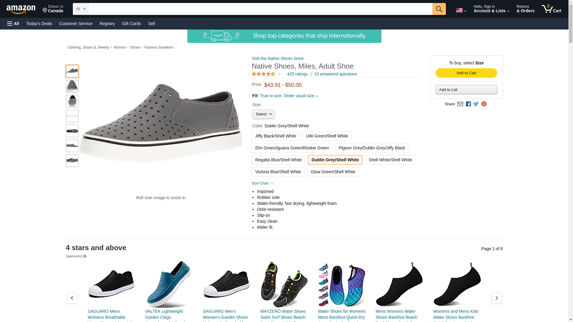Screen dimensions: 573x322
Task: Share the shoe on Facebook
Action: pyautogui.click(x=468, y=104)
